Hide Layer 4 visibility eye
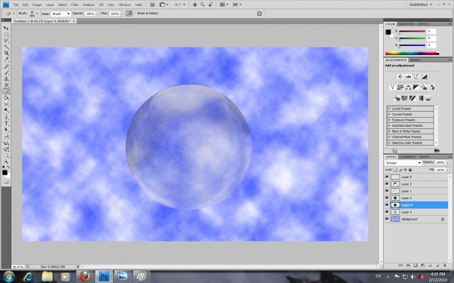Screen dimensions: 454x283 click(387, 211)
